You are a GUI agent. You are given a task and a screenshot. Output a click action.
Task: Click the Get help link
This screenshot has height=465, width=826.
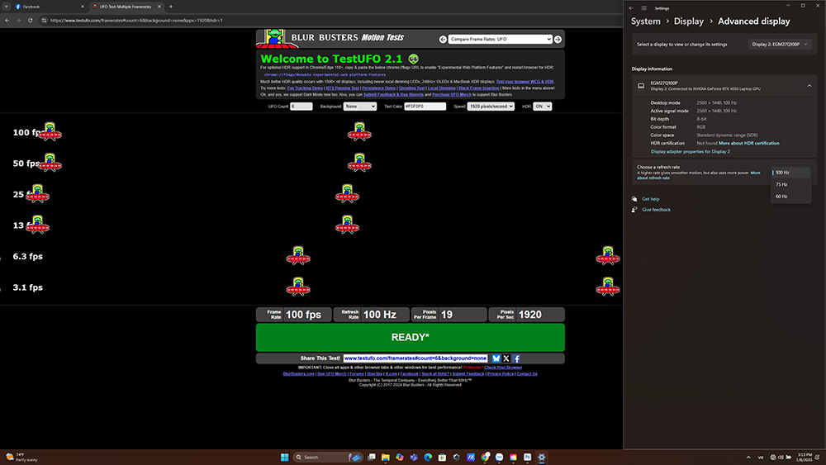tap(651, 199)
